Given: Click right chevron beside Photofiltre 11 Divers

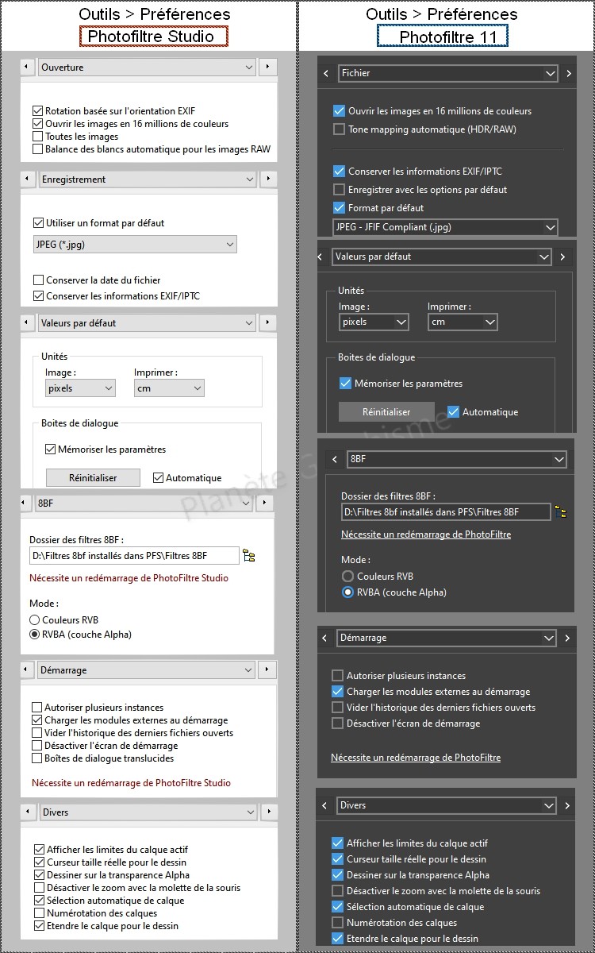Looking at the screenshot, I should tap(567, 805).
